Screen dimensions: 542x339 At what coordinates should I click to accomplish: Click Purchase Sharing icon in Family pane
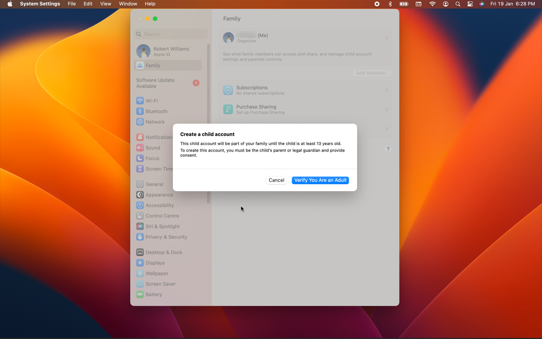(228, 109)
